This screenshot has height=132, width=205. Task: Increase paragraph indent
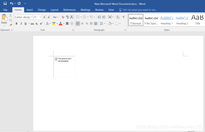pyautogui.click(x=104, y=17)
